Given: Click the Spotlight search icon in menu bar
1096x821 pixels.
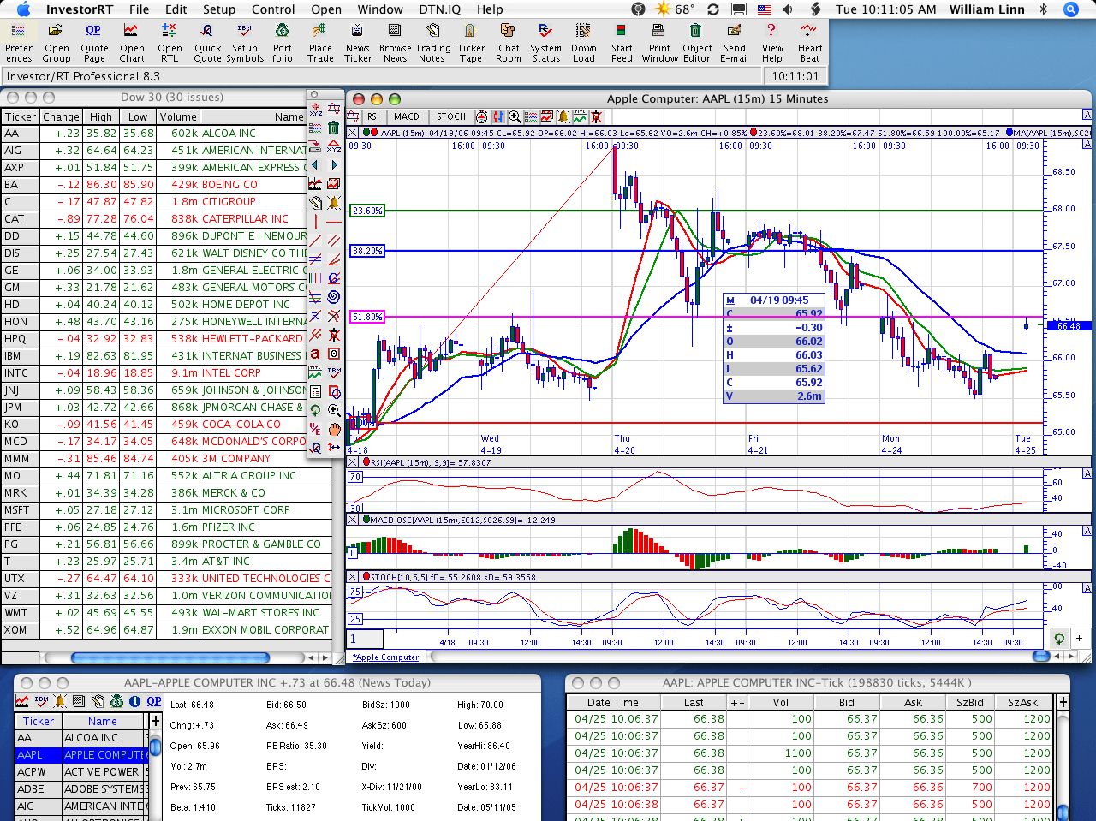Looking at the screenshot, I should pyautogui.click(x=1070, y=9).
